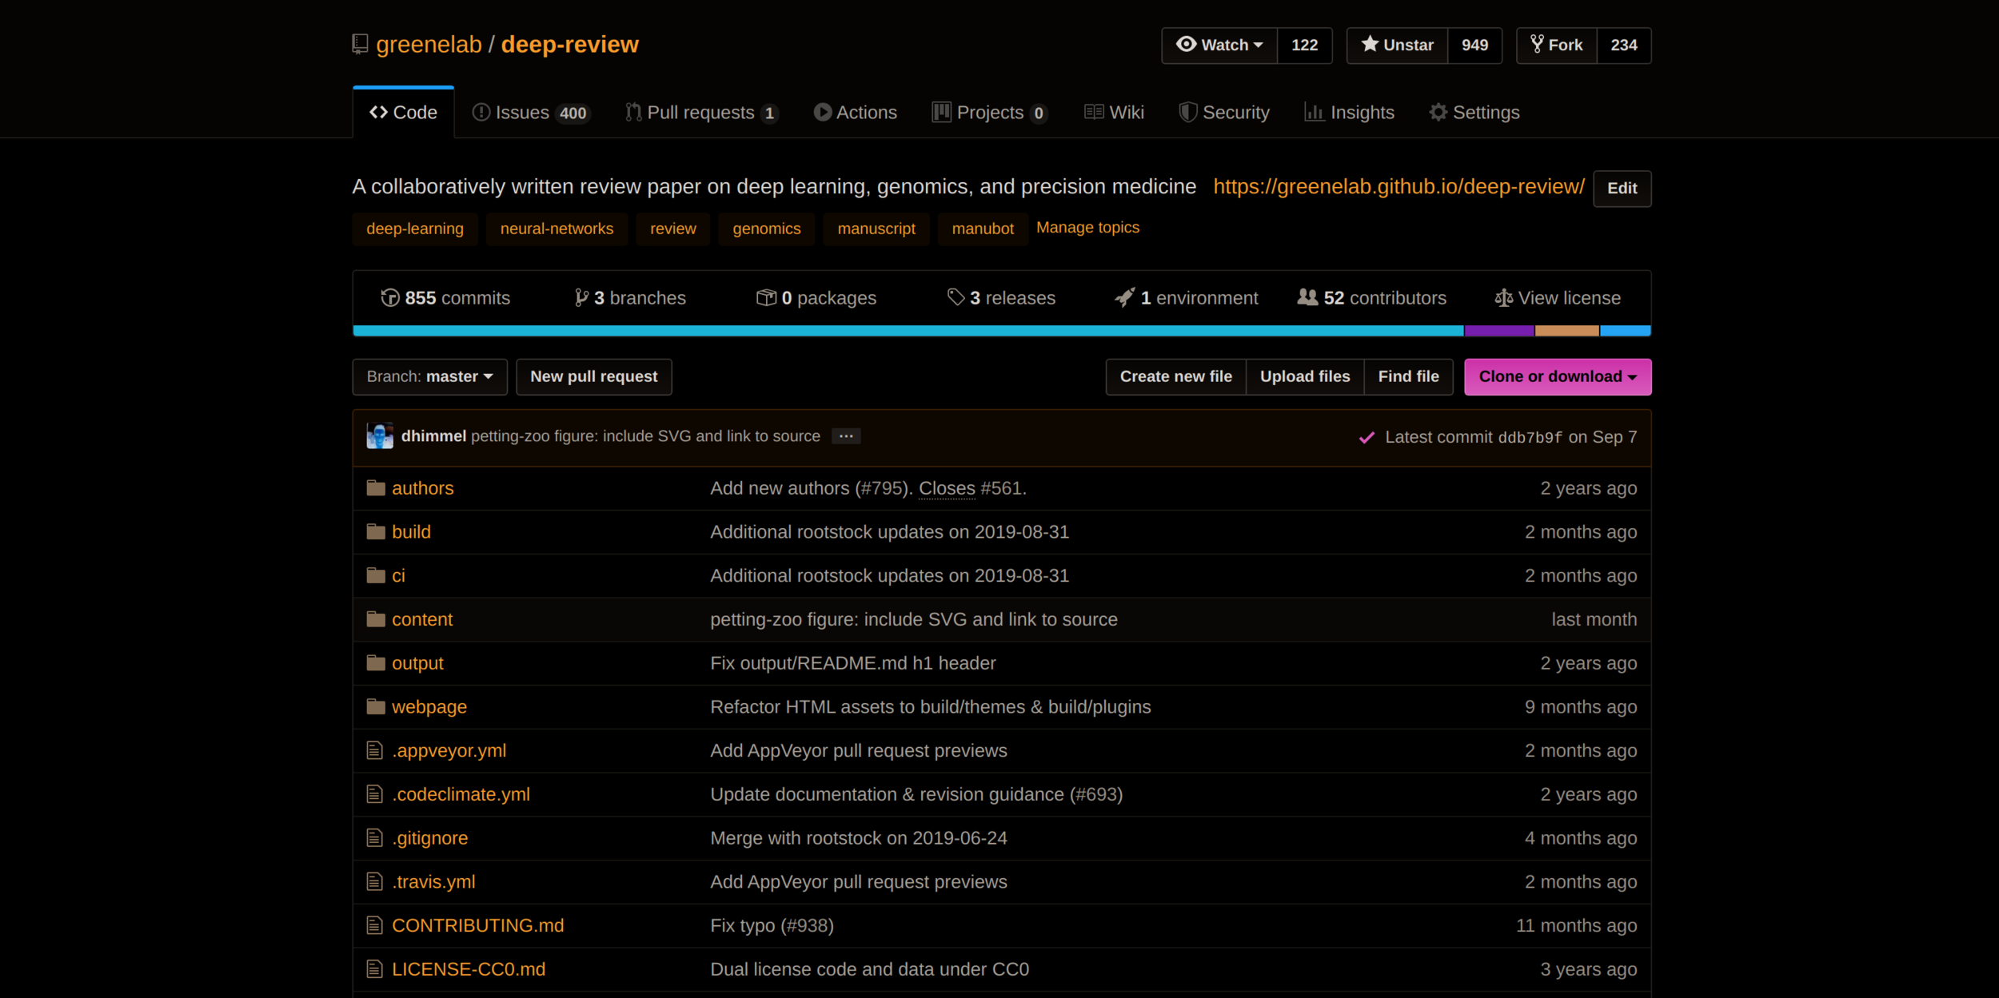Expand Clone or download menu
The image size is (1999, 998).
point(1557,376)
